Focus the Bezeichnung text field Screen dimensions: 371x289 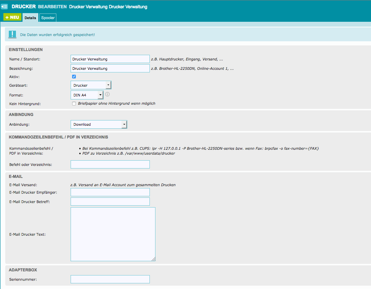[110, 68]
